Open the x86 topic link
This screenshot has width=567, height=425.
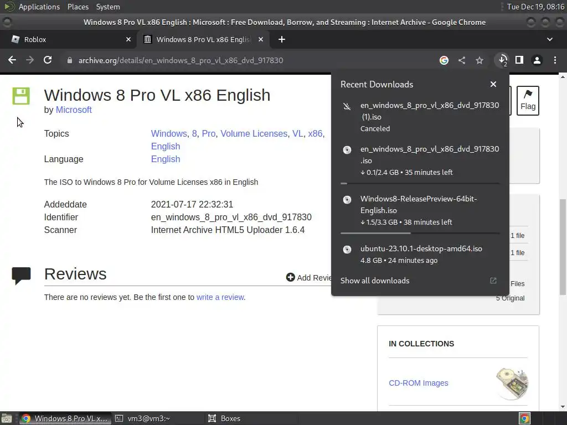click(315, 134)
